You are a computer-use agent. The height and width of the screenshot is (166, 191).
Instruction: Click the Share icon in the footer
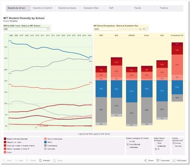(145, 161)
